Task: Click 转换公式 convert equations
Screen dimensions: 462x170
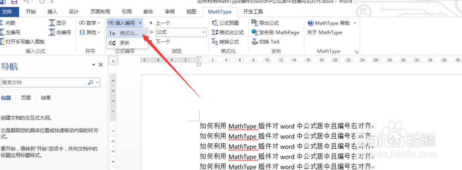Action: pyautogui.click(x=226, y=42)
